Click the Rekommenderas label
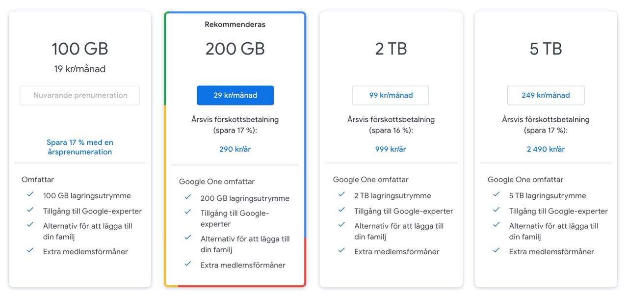Screen dimensions: 628x296 235,25
